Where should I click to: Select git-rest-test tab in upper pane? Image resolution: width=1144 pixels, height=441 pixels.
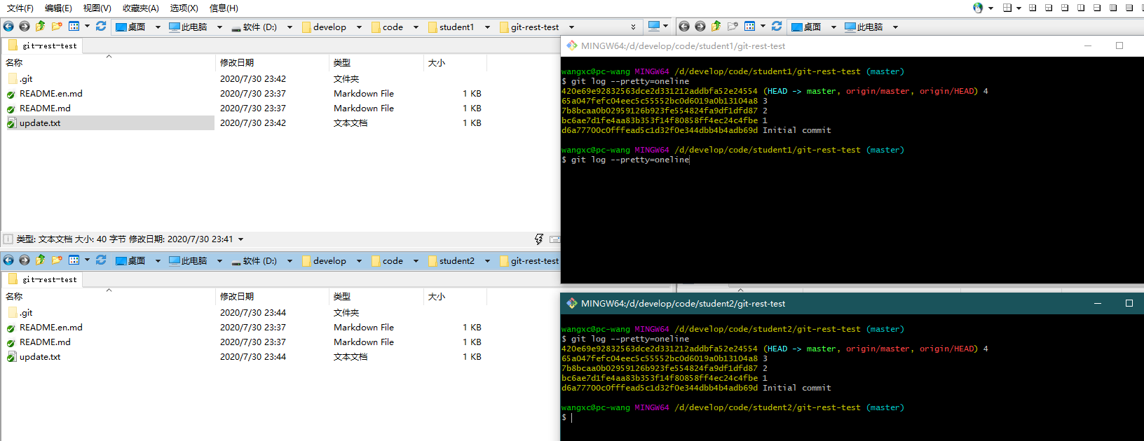[43, 45]
